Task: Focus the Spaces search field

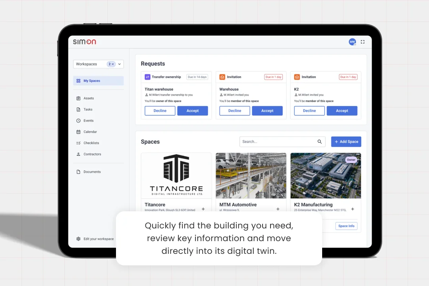Action: coord(282,142)
